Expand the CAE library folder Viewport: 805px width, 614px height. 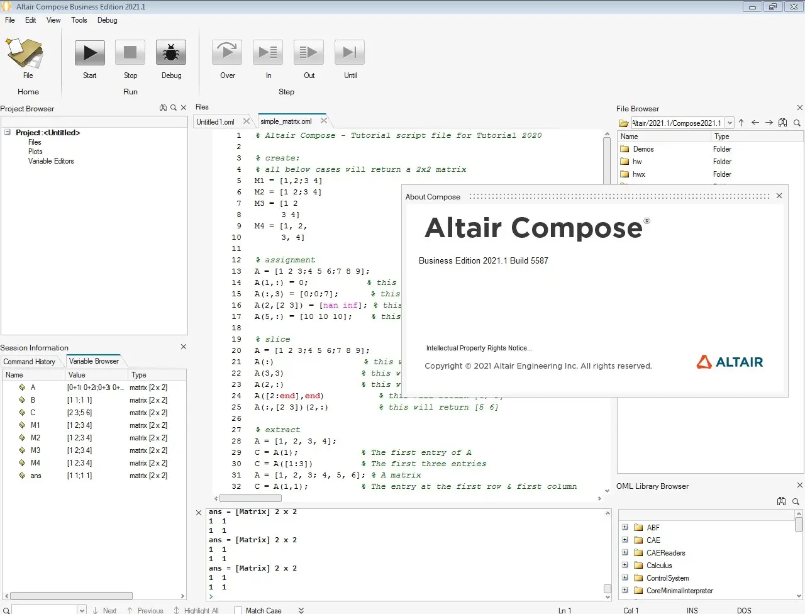625,540
